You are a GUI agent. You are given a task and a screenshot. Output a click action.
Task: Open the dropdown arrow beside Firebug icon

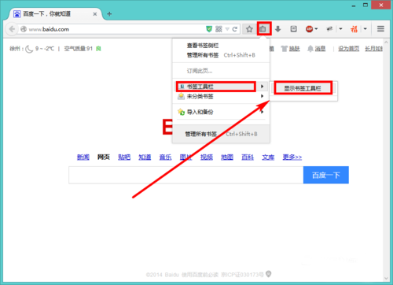pyautogui.click(x=341, y=29)
